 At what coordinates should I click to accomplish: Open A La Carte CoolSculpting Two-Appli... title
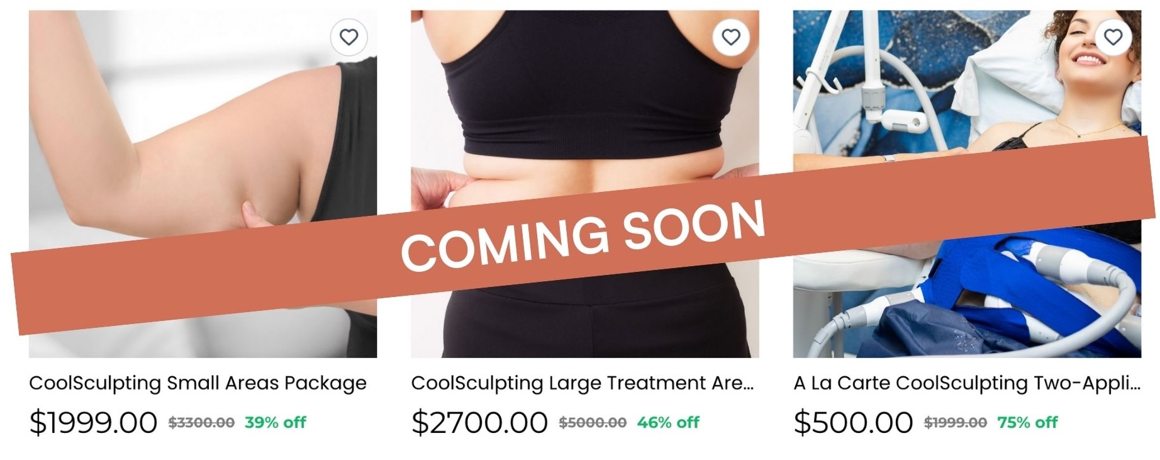click(967, 383)
